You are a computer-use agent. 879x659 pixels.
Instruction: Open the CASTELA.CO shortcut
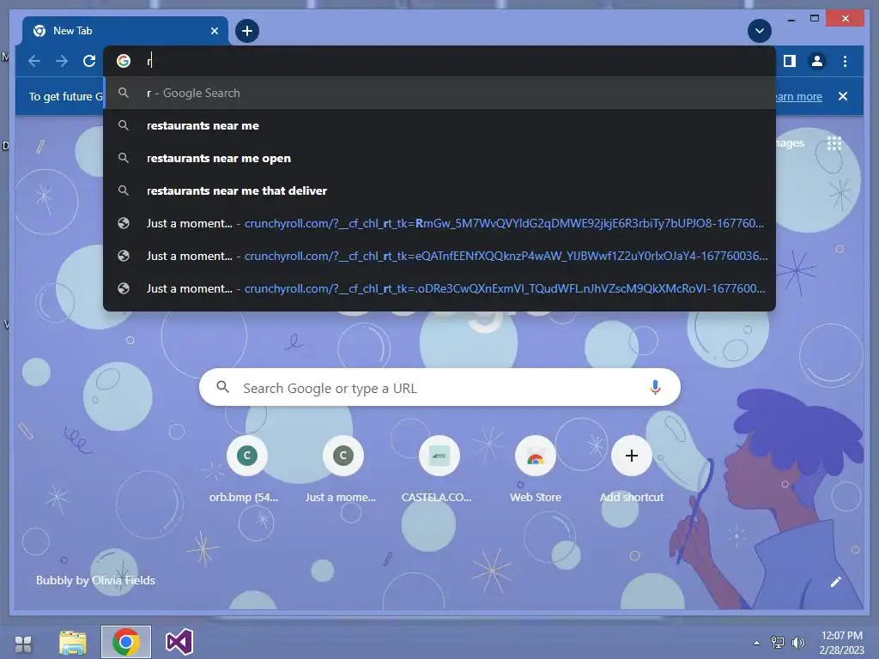tap(439, 469)
